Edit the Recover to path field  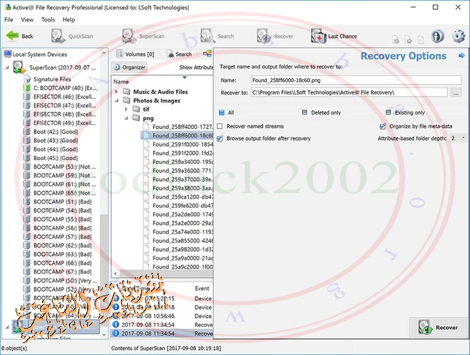point(349,93)
